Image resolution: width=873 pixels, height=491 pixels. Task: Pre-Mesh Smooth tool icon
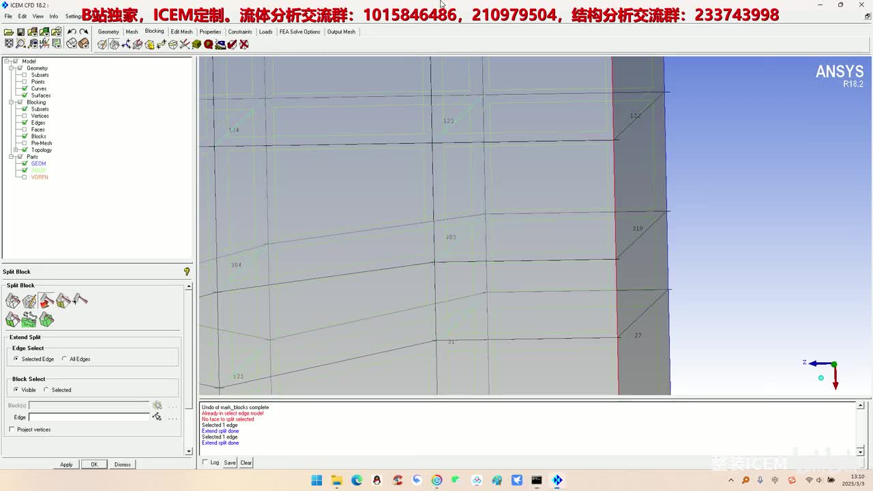pos(220,44)
